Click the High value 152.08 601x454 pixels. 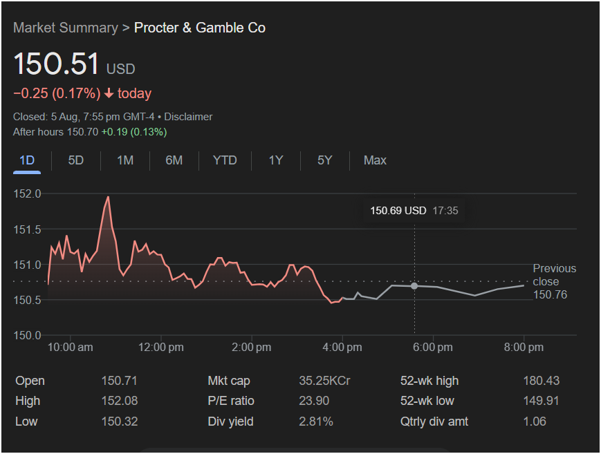pyautogui.click(x=119, y=401)
